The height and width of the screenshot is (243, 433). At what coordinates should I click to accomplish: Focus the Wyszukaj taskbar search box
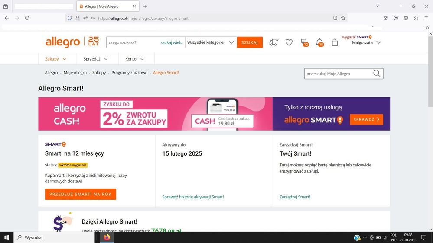[54, 237]
